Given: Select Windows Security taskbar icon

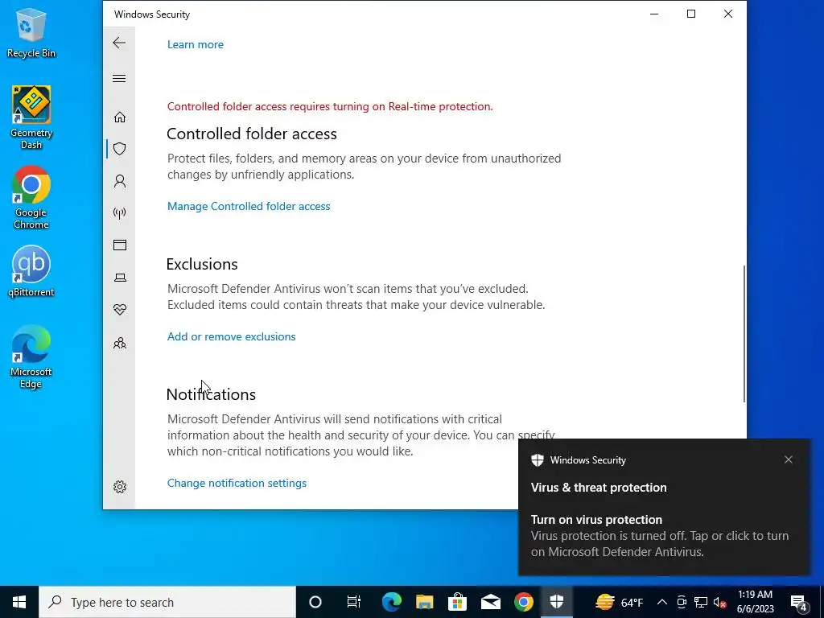Looking at the screenshot, I should 557,602.
